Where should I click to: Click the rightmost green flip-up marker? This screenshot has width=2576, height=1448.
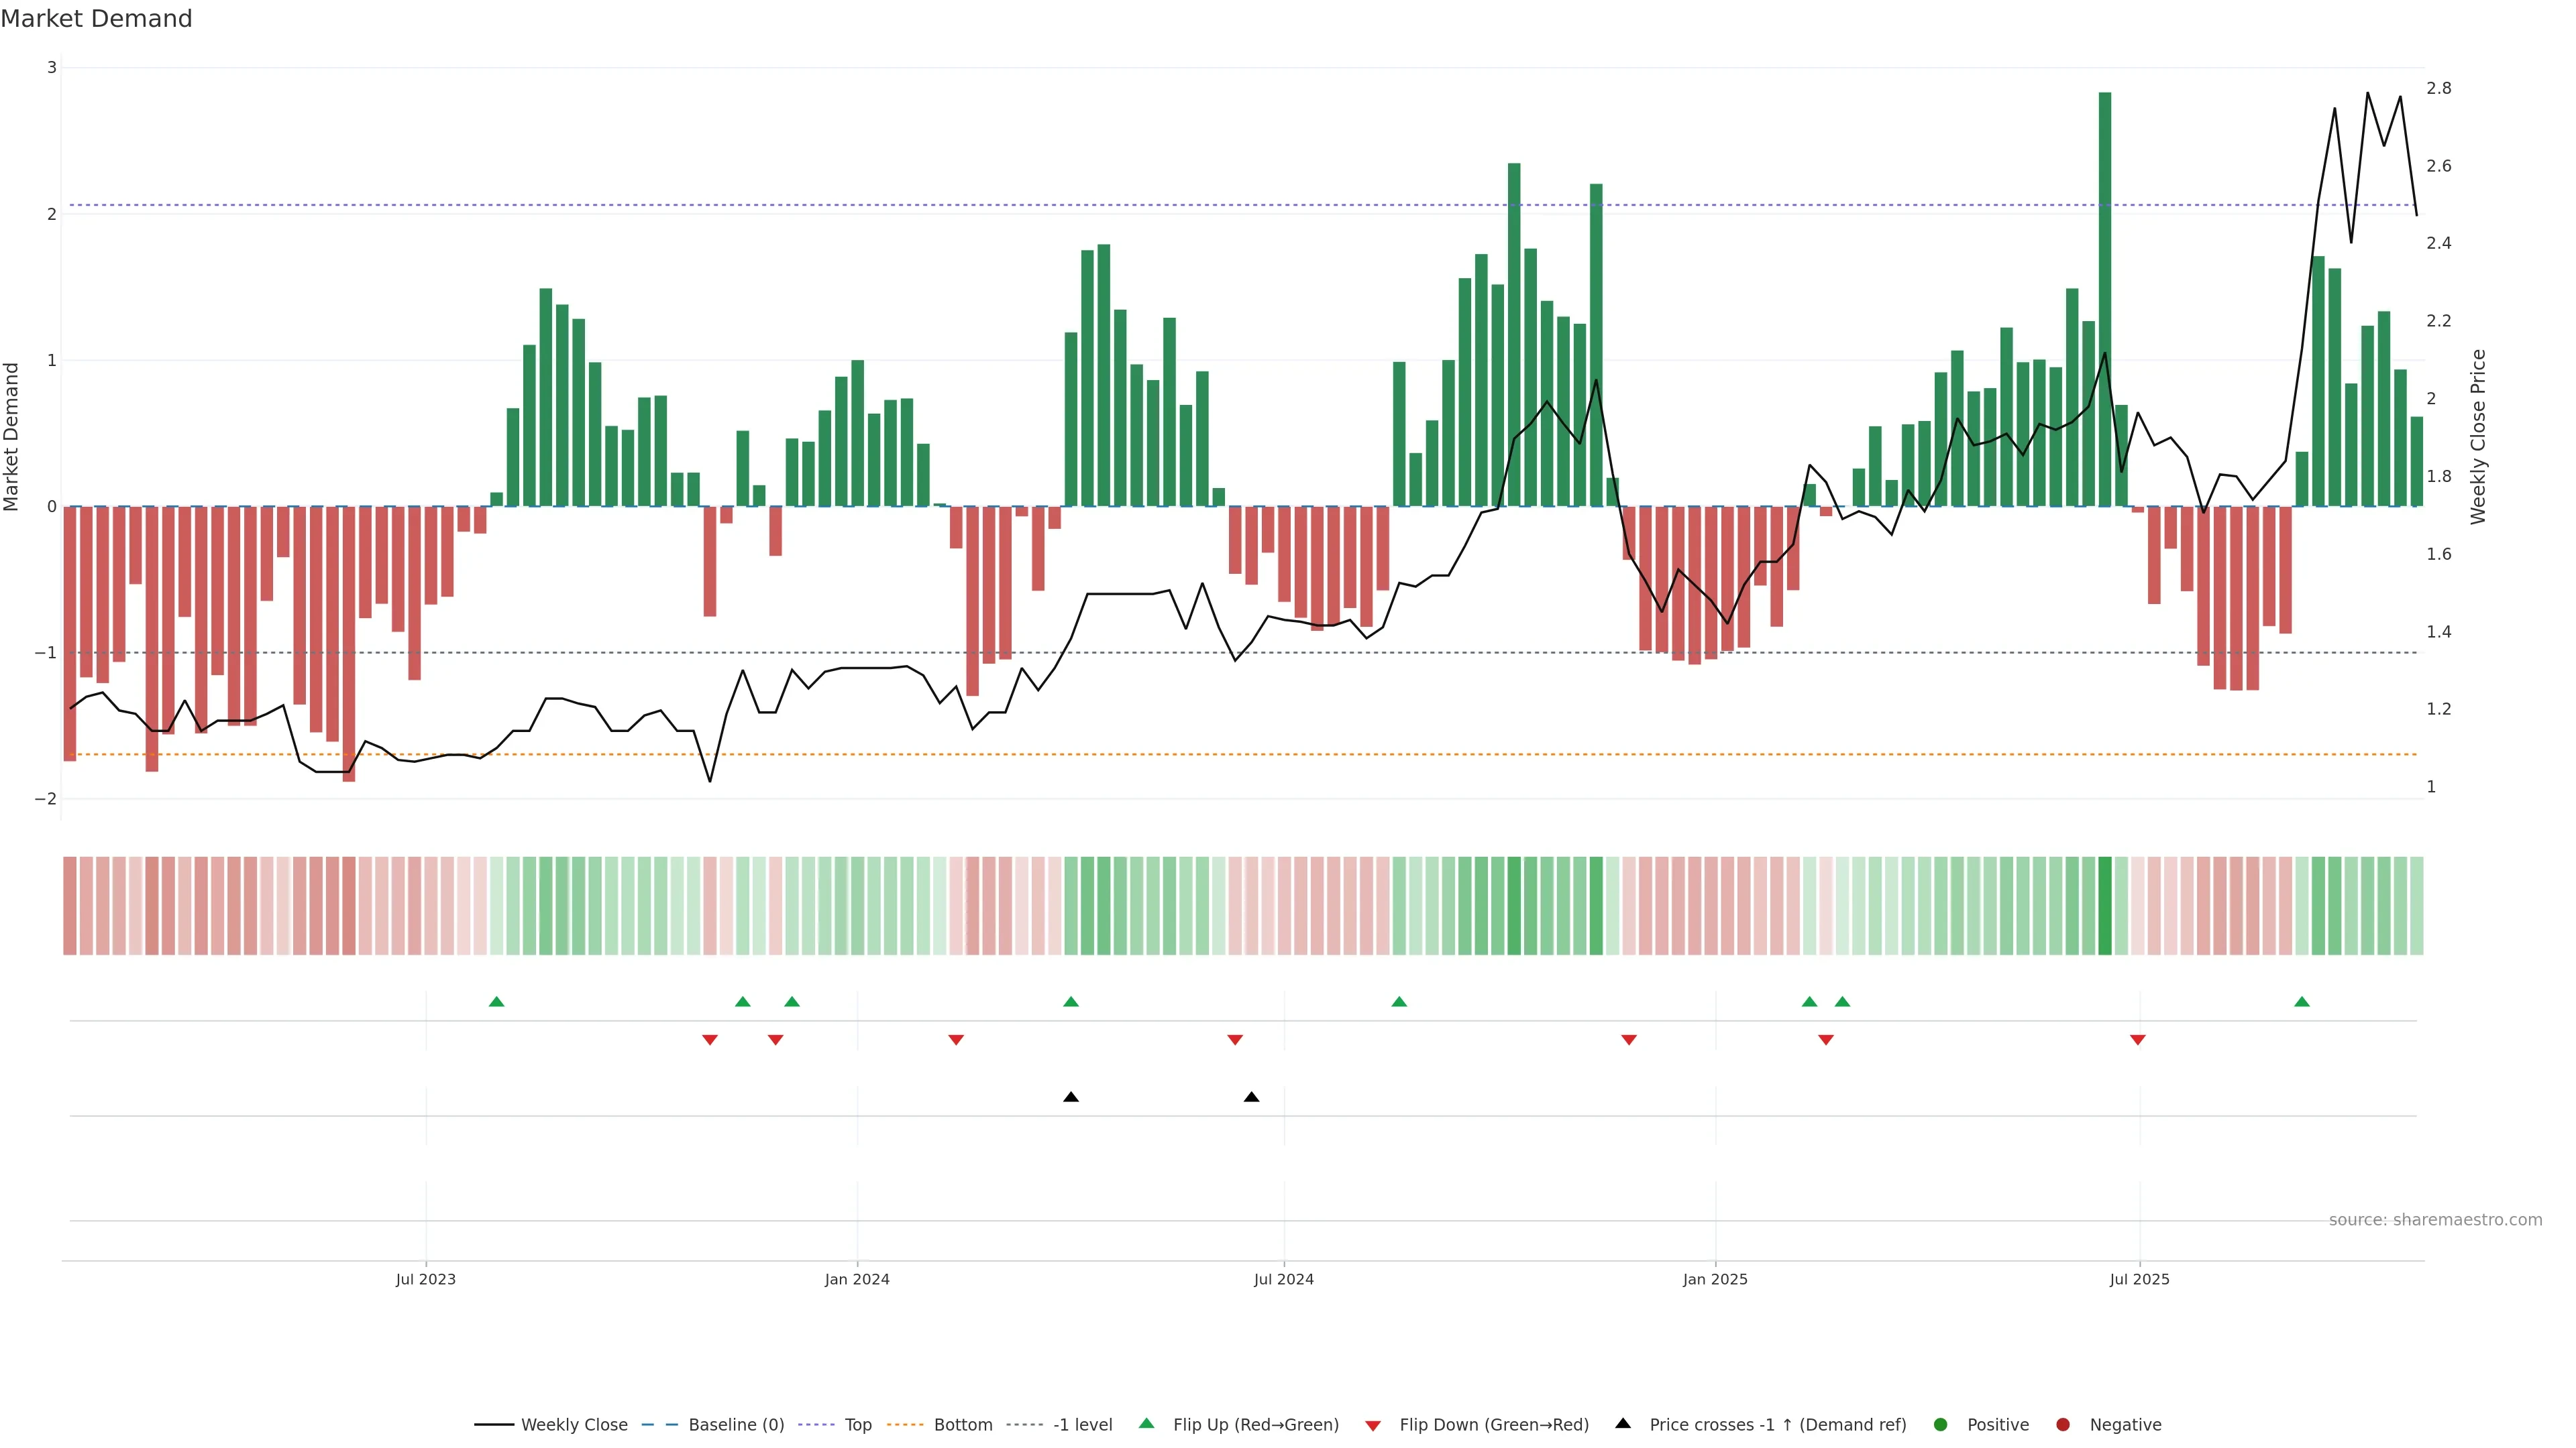[x=2302, y=1002]
